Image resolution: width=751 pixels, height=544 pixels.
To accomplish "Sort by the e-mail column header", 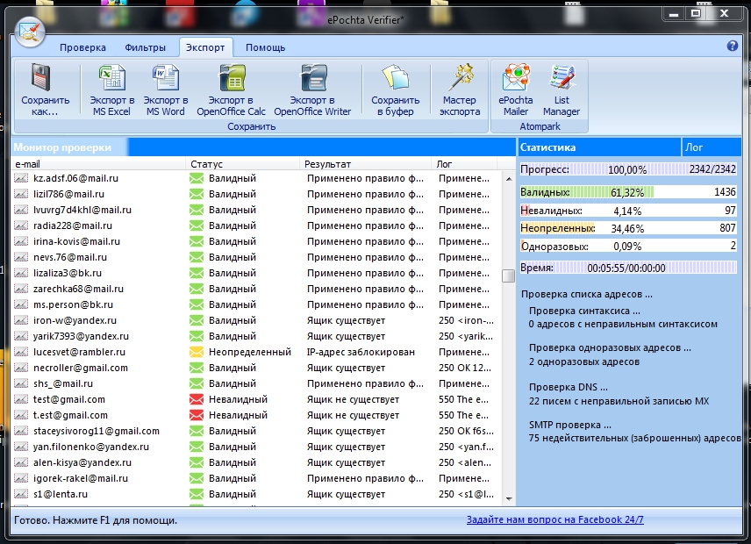I will click(98, 164).
